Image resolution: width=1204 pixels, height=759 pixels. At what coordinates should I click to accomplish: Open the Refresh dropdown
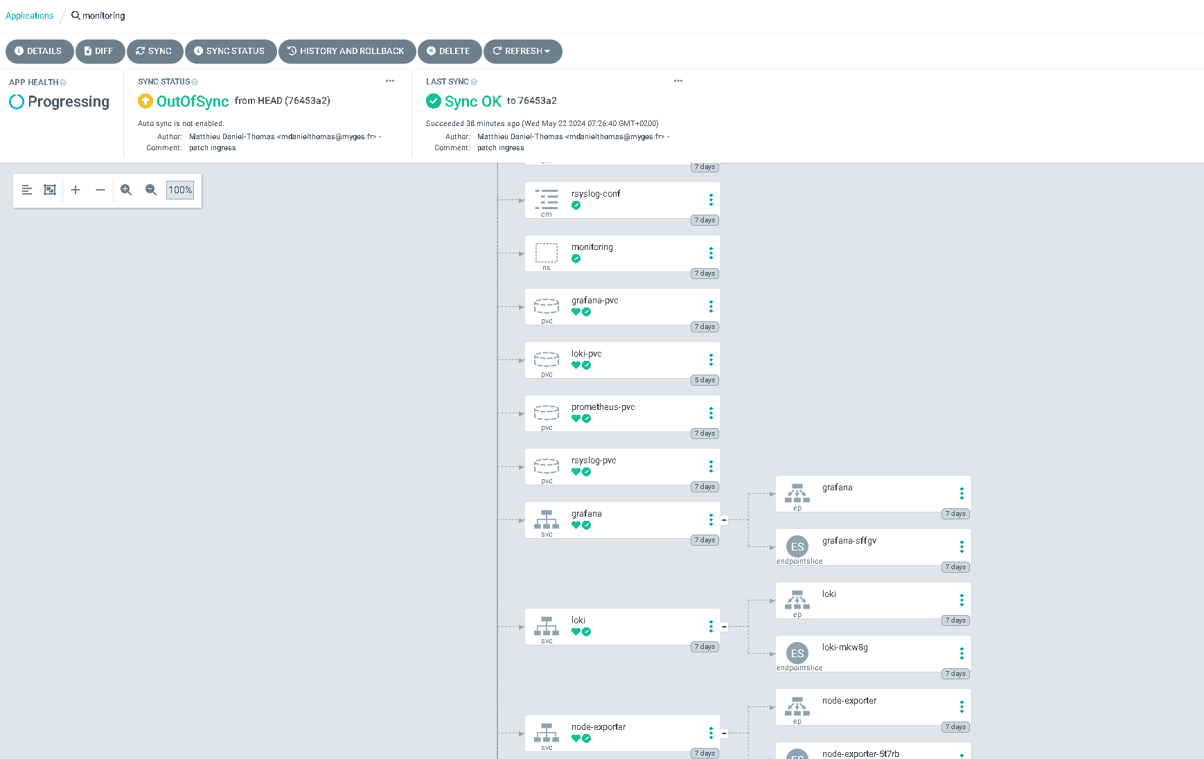(x=522, y=51)
